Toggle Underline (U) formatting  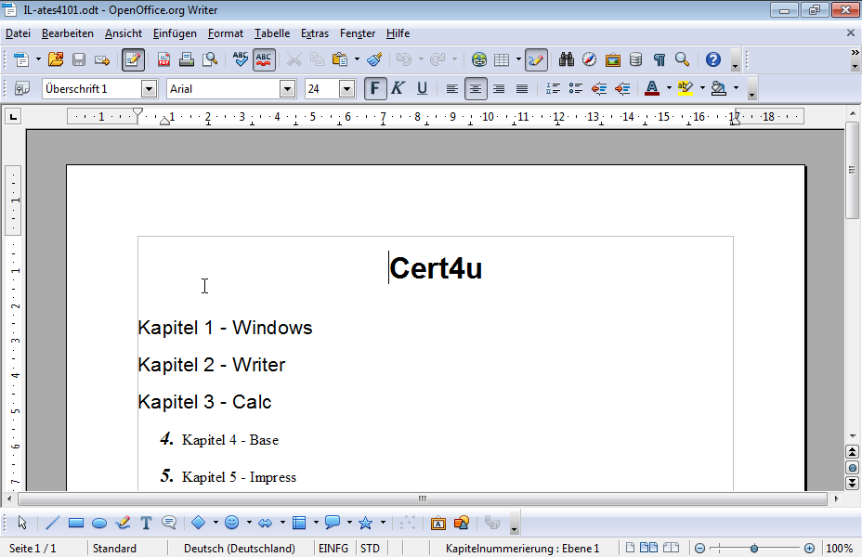pyautogui.click(x=422, y=88)
